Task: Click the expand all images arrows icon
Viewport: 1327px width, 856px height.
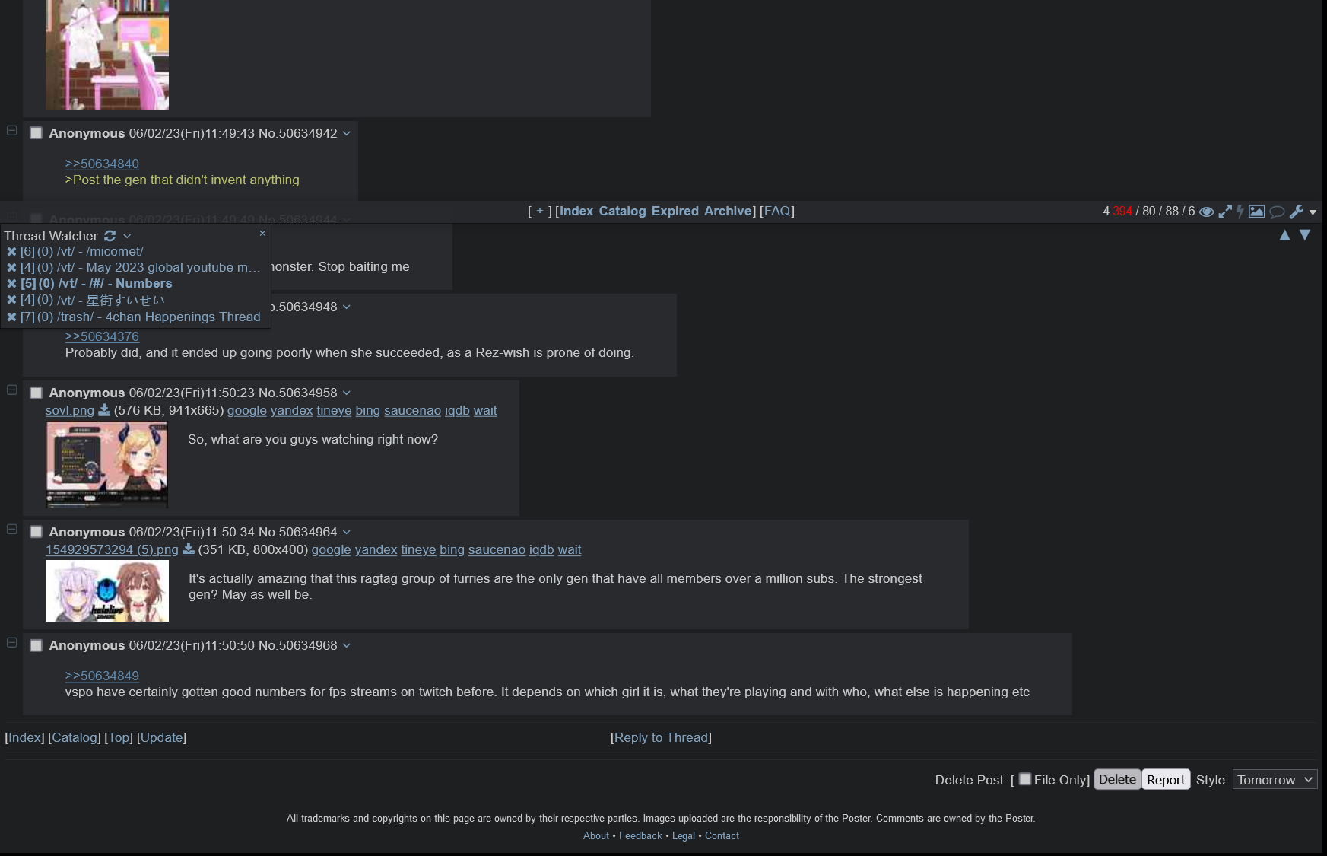Action: (x=1224, y=212)
